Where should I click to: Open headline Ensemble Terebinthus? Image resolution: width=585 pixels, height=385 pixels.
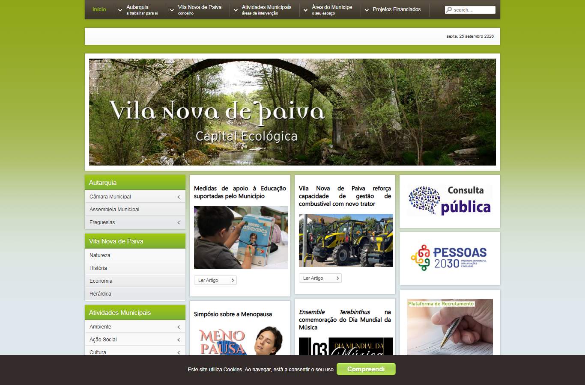point(345,320)
